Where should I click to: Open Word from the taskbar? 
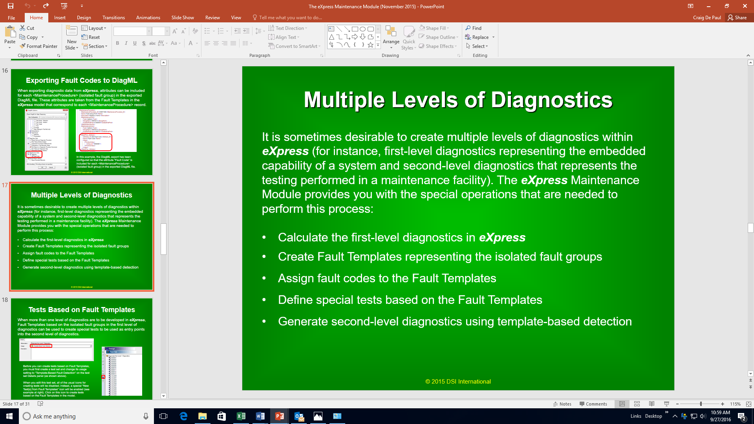point(260,416)
